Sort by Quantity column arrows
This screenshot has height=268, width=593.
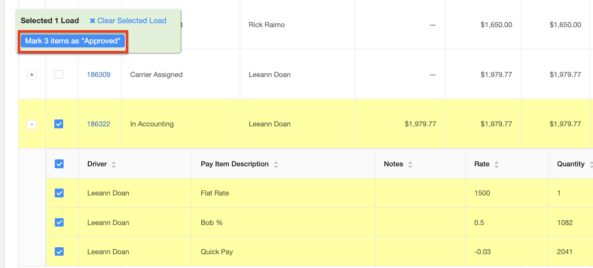(591, 164)
